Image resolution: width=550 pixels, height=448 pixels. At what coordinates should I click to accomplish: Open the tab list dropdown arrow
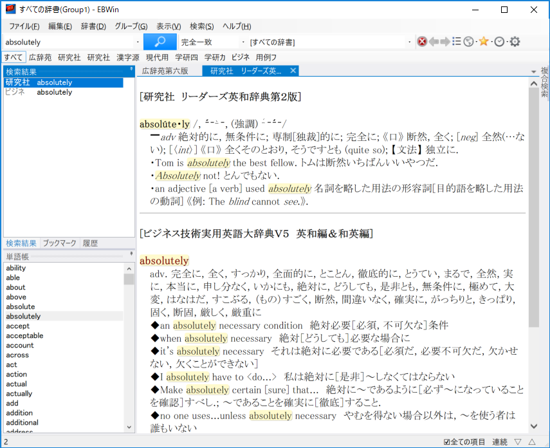533,71
